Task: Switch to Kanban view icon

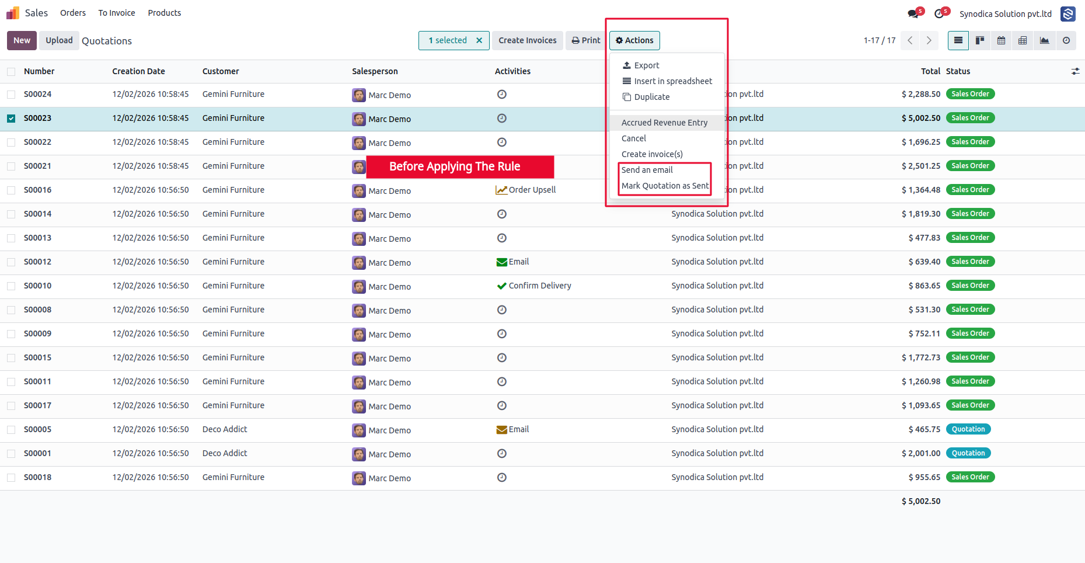Action: [980, 40]
